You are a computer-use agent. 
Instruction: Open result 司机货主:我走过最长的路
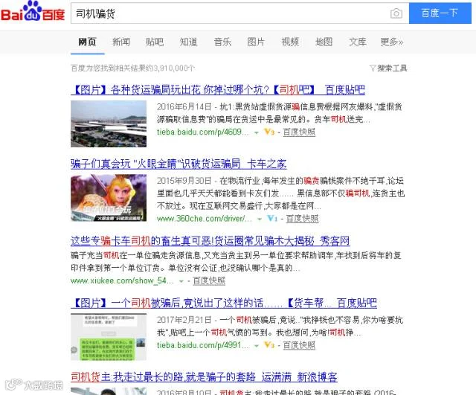(x=204, y=377)
